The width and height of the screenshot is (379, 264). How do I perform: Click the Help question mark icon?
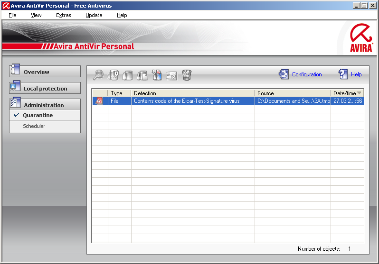point(343,74)
